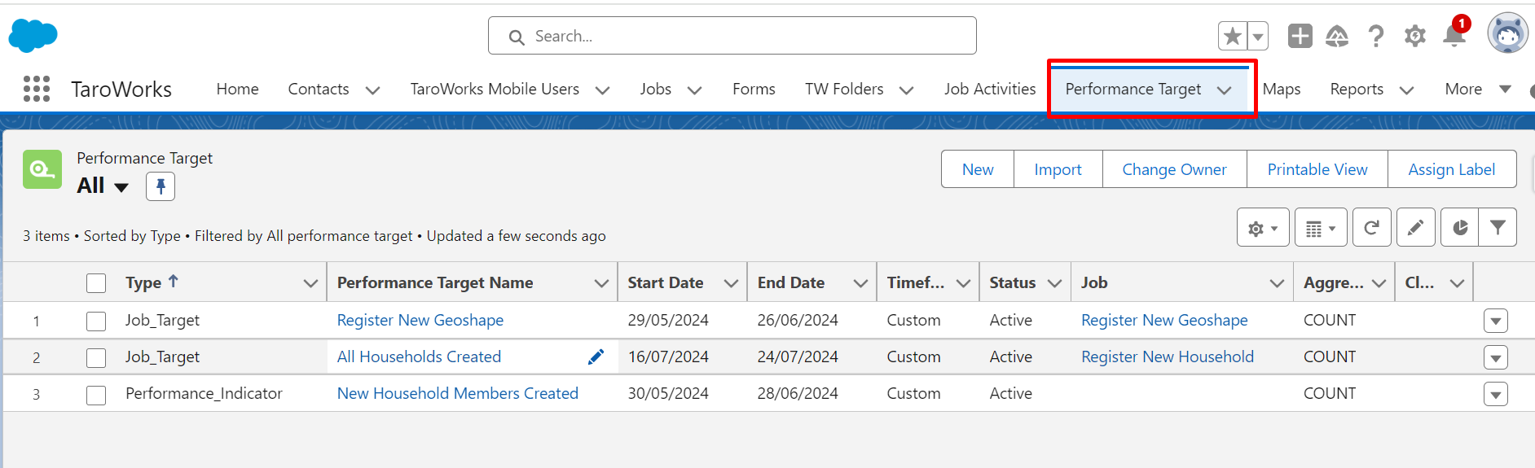Open the New Household Members Created link
Image resolution: width=1535 pixels, height=468 pixels.
point(457,393)
